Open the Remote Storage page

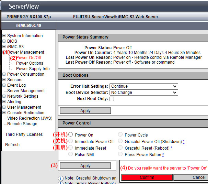coord(22,124)
